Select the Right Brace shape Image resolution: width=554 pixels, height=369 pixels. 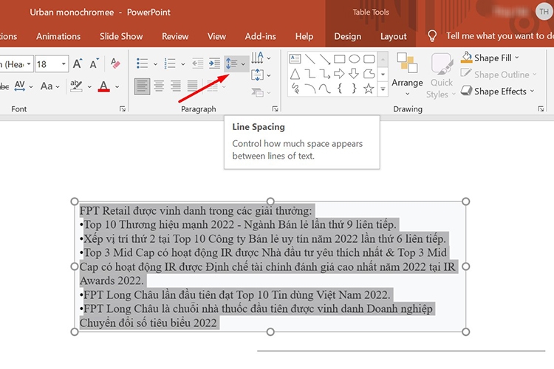[x=354, y=89]
